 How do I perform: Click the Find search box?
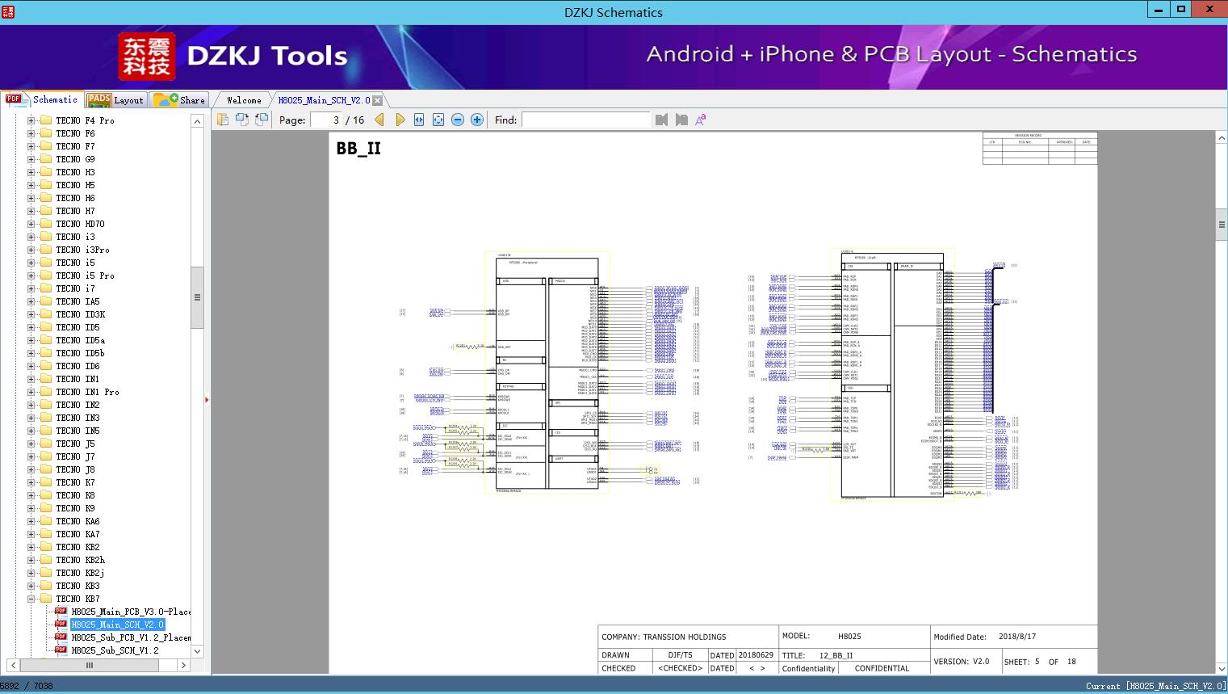[x=585, y=120]
